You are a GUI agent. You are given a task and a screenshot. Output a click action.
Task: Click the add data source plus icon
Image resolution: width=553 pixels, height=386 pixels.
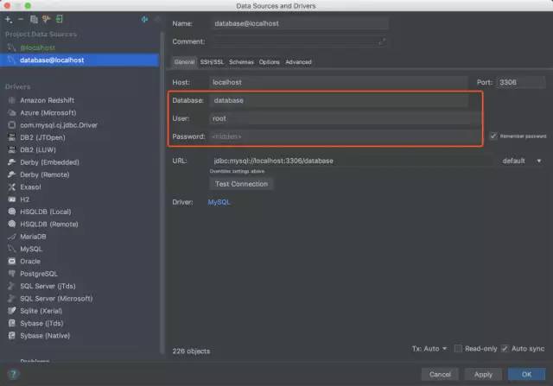pos(9,18)
